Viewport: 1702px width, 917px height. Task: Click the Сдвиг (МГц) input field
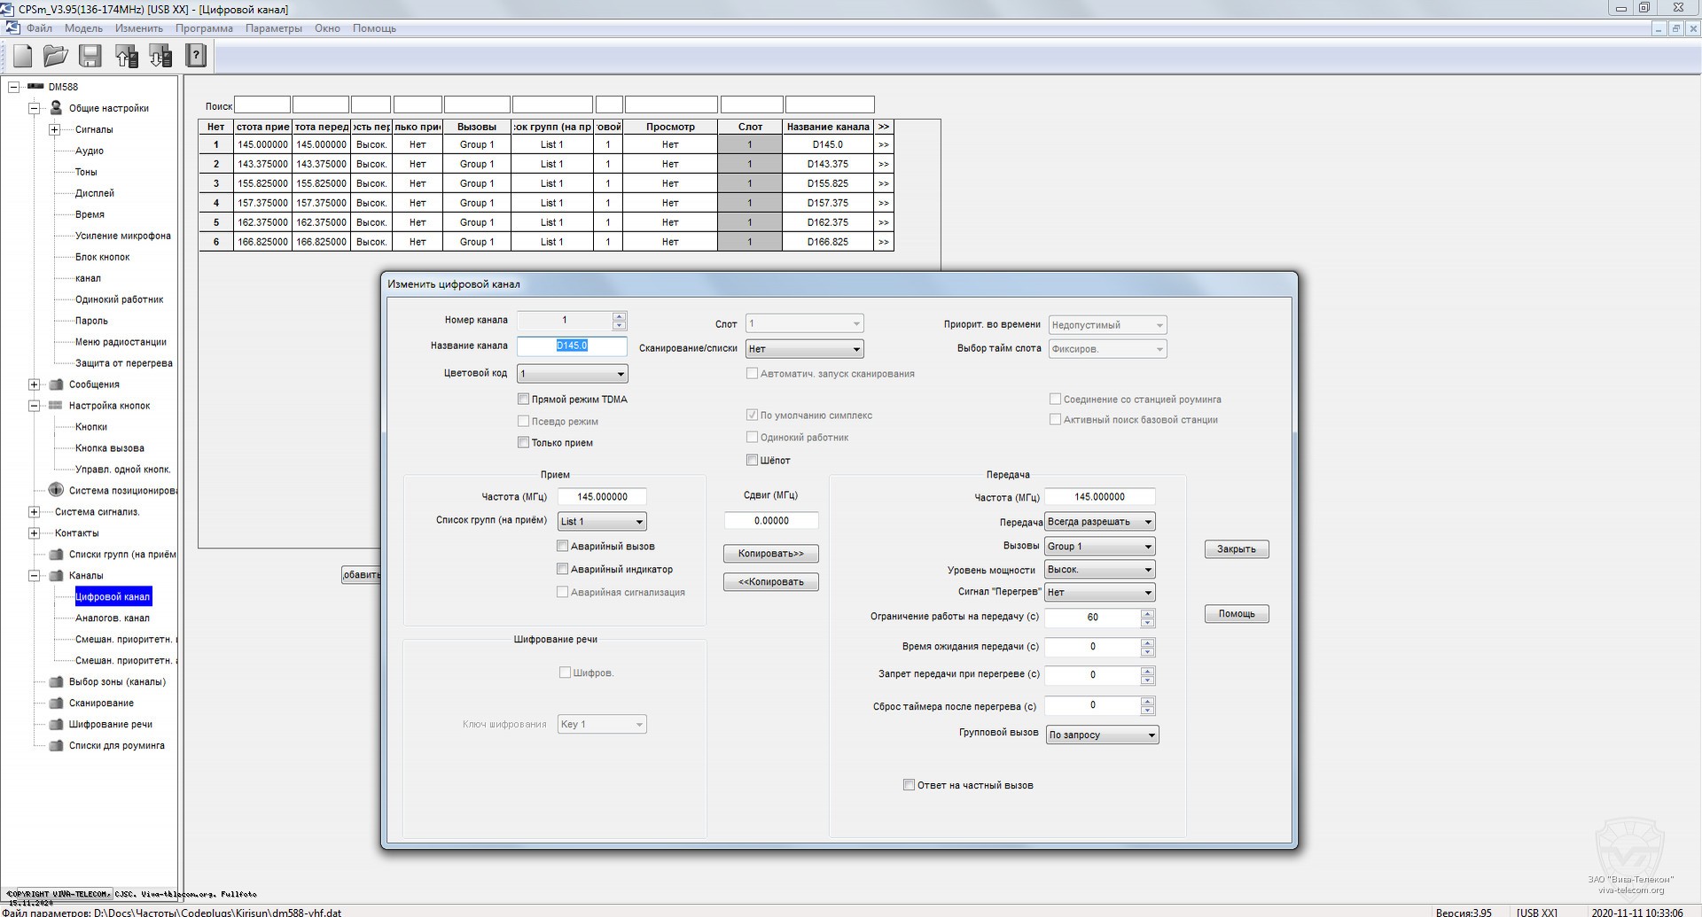click(771, 521)
